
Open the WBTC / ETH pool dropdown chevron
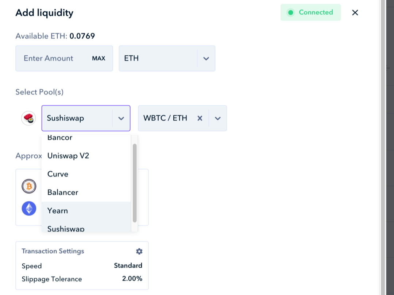pos(218,118)
